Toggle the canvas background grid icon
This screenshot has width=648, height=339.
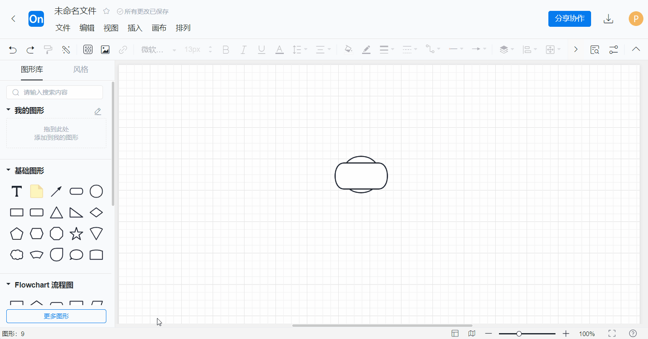[x=88, y=50]
